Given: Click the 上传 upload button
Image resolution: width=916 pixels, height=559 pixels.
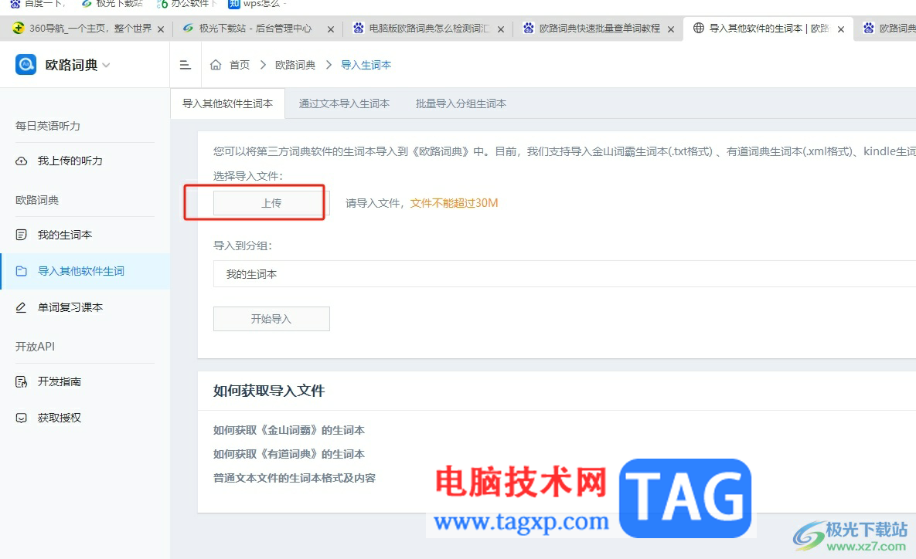Looking at the screenshot, I should pyautogui.click(x=271, y=202).
